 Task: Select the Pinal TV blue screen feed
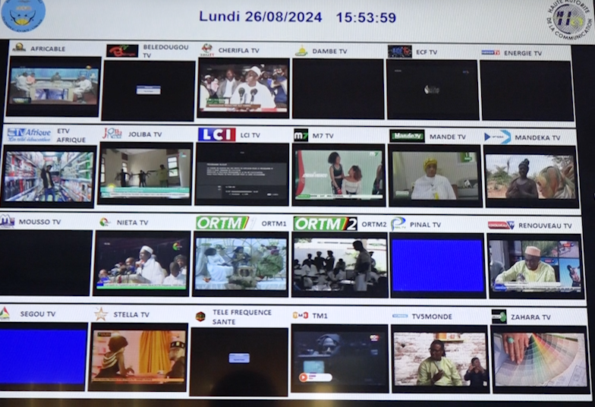[x=438, y=266]
